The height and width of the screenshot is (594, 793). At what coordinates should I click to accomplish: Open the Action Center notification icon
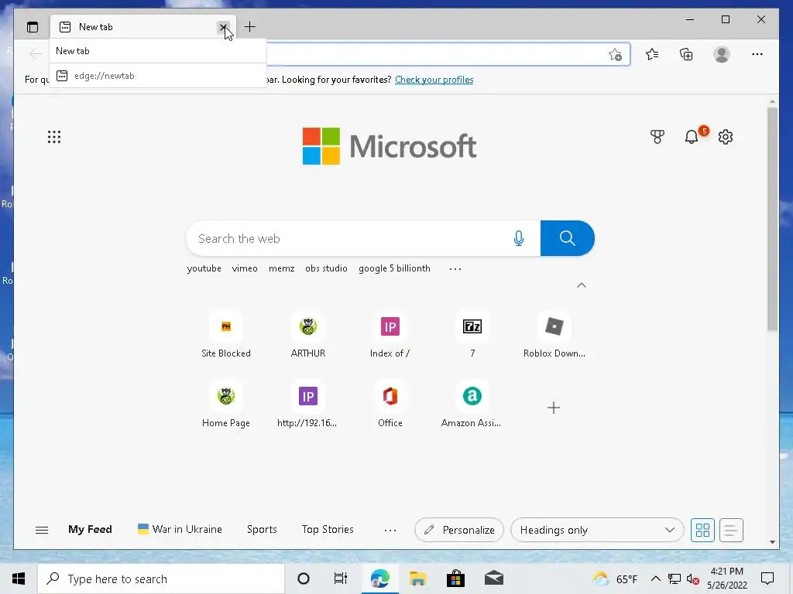coord(767,579)
